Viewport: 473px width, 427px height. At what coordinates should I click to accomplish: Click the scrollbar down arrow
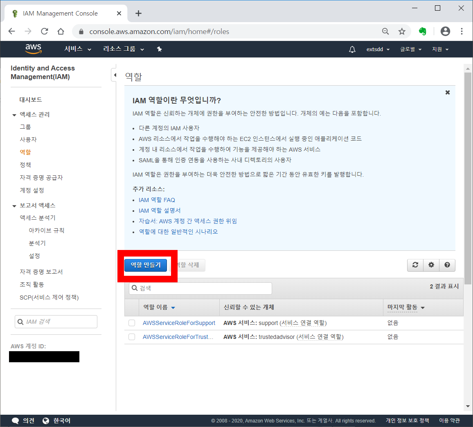tap(468, 407)
